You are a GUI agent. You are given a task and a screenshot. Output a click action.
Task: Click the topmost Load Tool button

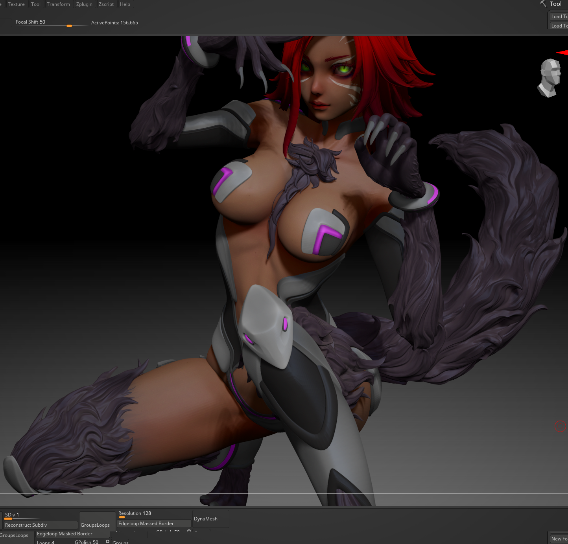559,17
